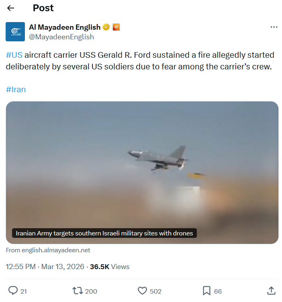
Task: Open the @MayadeenEnglish handle
Action: pos(61,37)
